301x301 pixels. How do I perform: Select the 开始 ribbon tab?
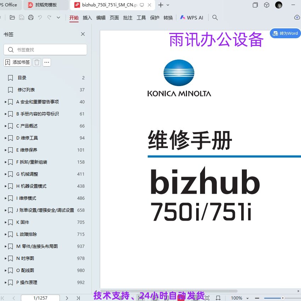coord(74,18)
